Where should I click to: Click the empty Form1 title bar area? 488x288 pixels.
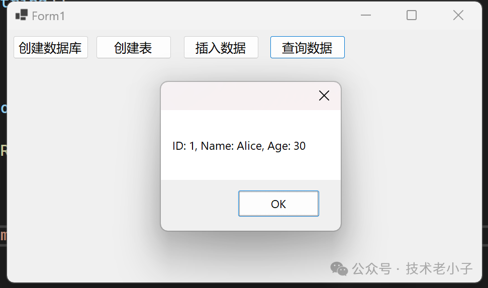click(212, 16)
